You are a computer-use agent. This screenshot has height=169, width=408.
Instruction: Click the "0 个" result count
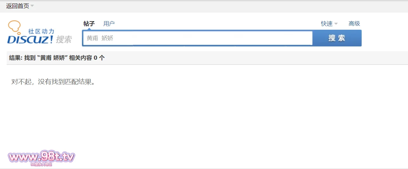click(99, 58)
